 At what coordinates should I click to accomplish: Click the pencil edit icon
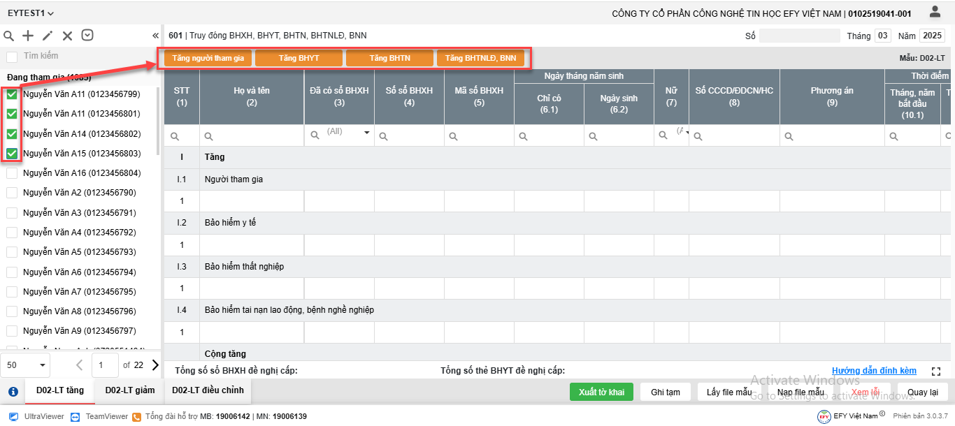(x=48, y=36)
